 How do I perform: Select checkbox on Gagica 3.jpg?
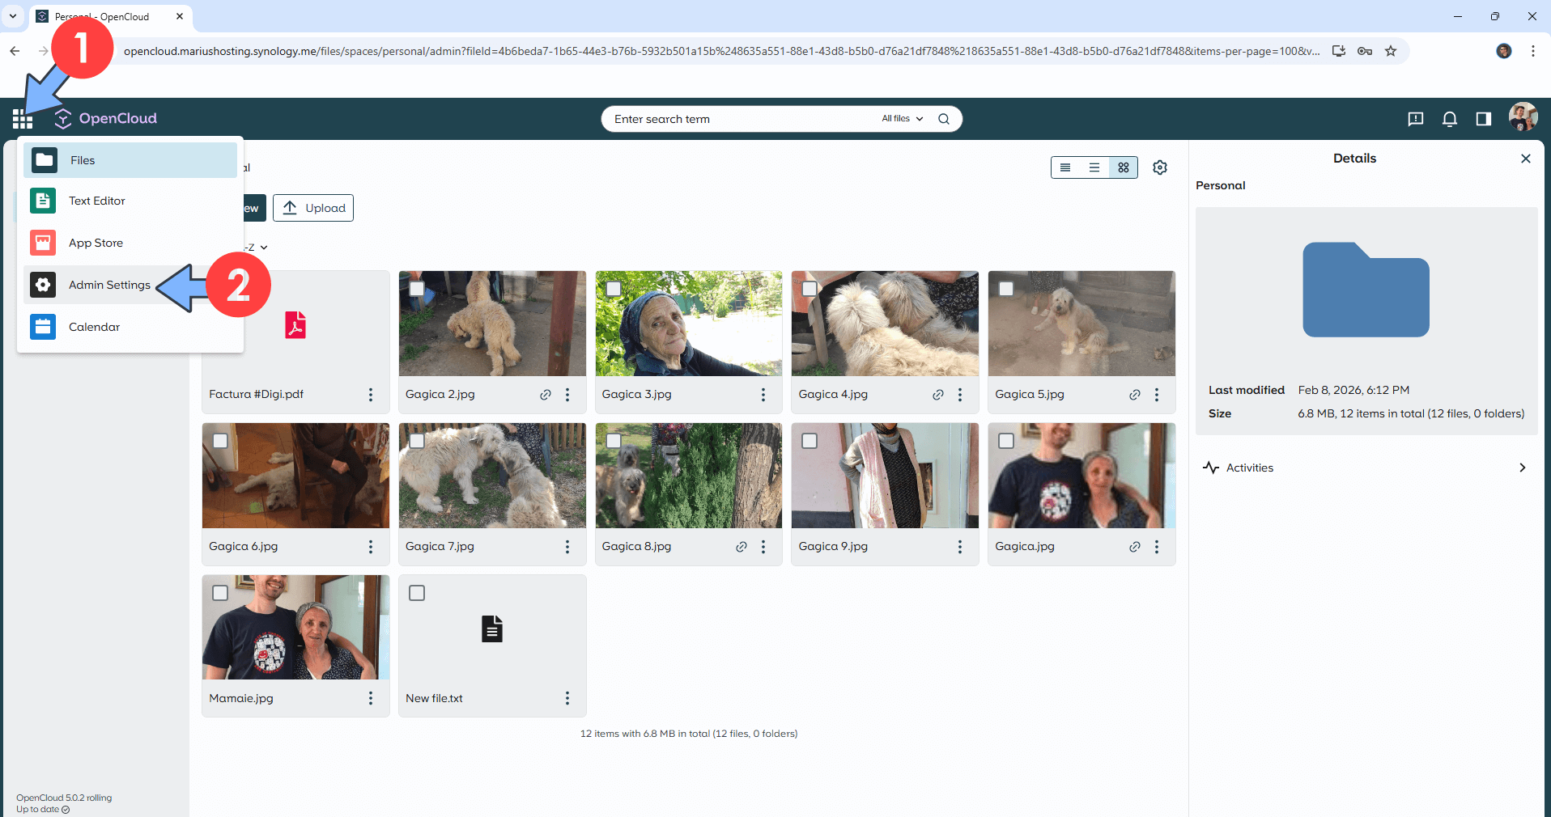pos(614,289)
